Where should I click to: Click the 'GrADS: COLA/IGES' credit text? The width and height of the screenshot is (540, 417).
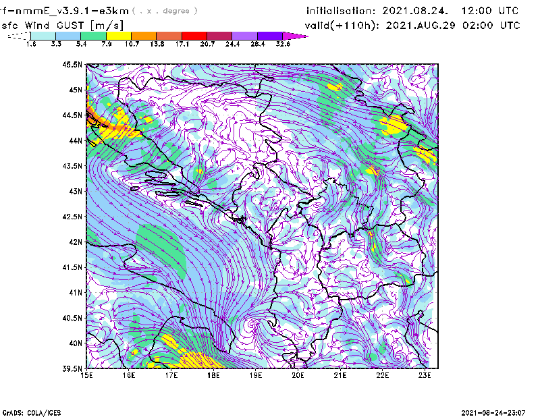(x=32, y=413)
